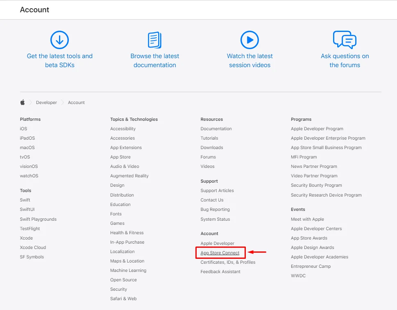The image size is (397, 310).
Task: Open the Xcode Cloud link
Action: click(x=33, y=247)
